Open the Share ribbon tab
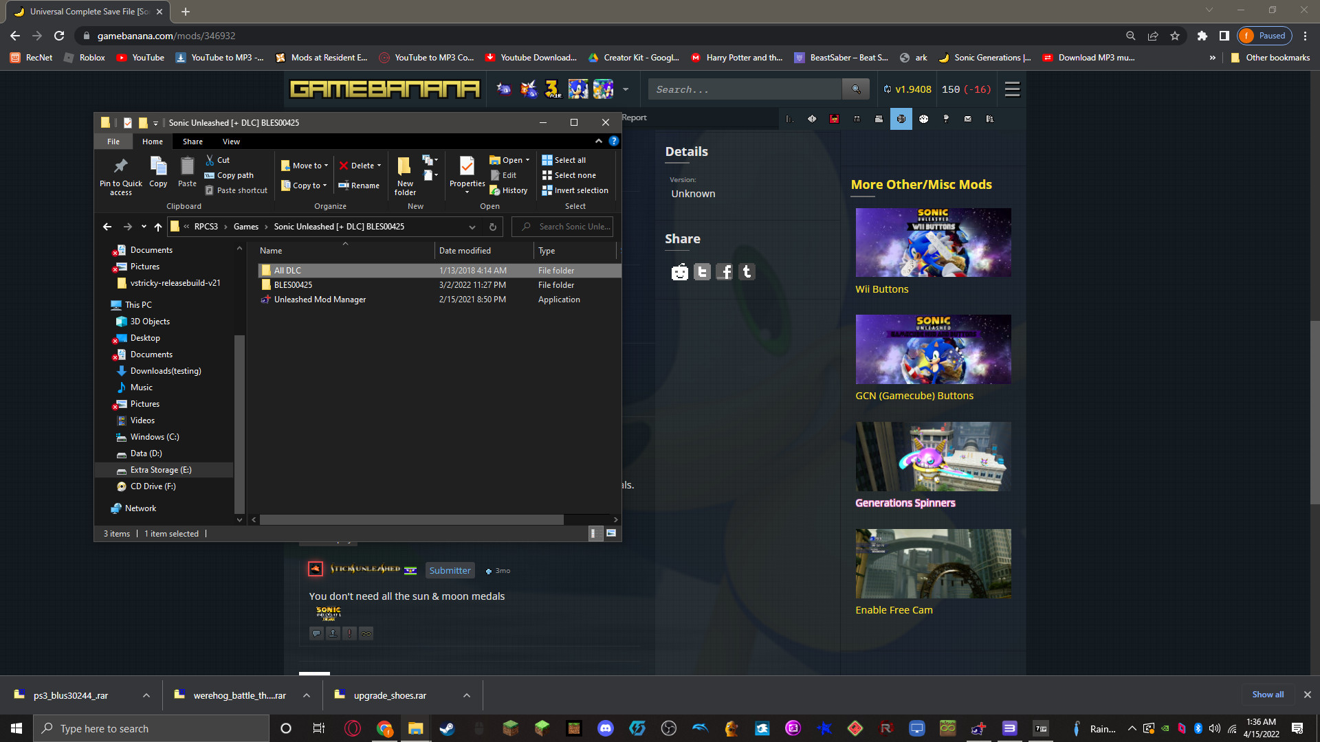The image size is (1320, 742). pos(192,142)
